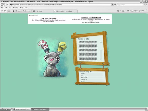Click the blank New Tab button

pyautogui.click(x=76, y=11)
